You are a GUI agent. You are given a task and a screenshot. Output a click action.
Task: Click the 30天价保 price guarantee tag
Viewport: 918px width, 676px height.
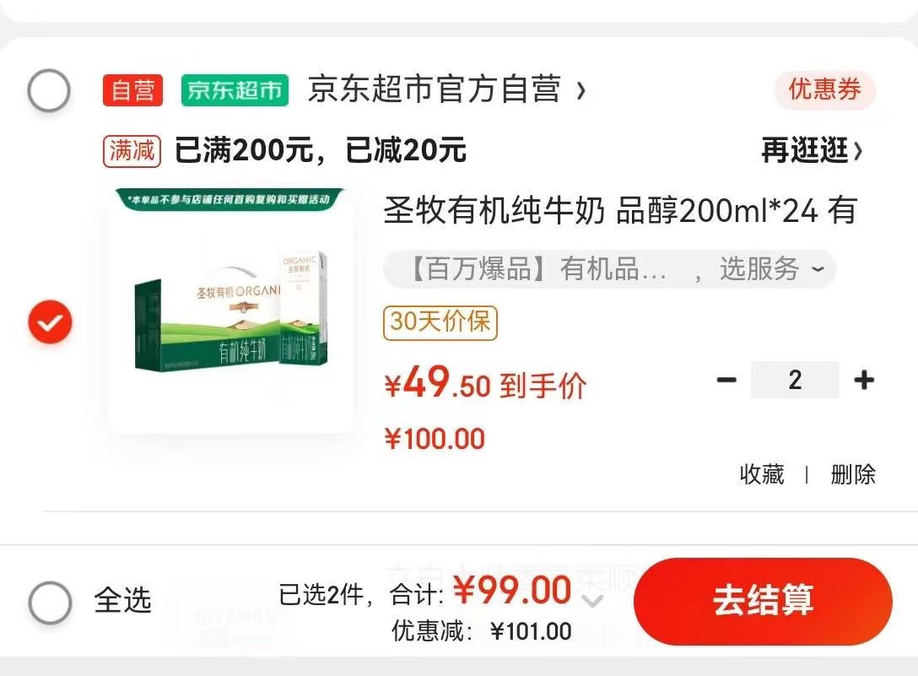click(x=440, y=322)
